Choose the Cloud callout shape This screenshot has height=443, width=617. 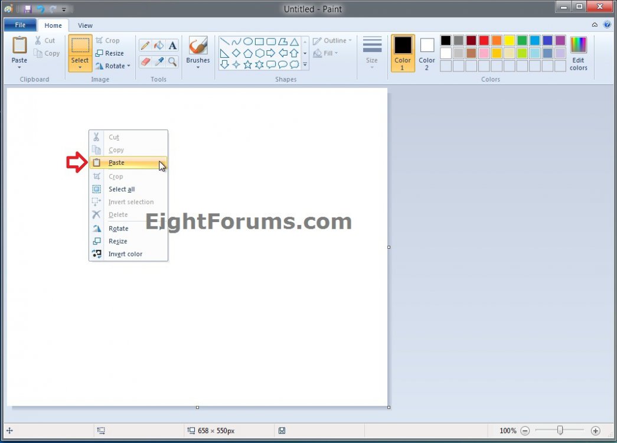coord(295,64)
